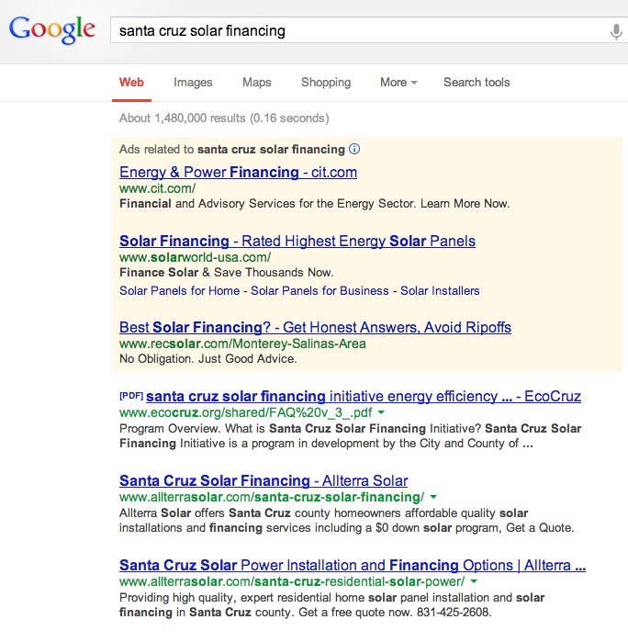Visit the Solar Panels for Business sitelink
The image size is (628, 642).
tap(320, 291)
